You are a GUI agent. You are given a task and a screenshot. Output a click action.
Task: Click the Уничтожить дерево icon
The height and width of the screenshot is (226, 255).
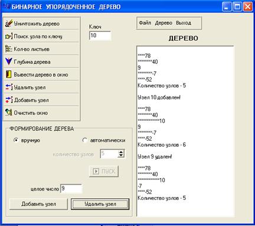click(x=9, y=23)
